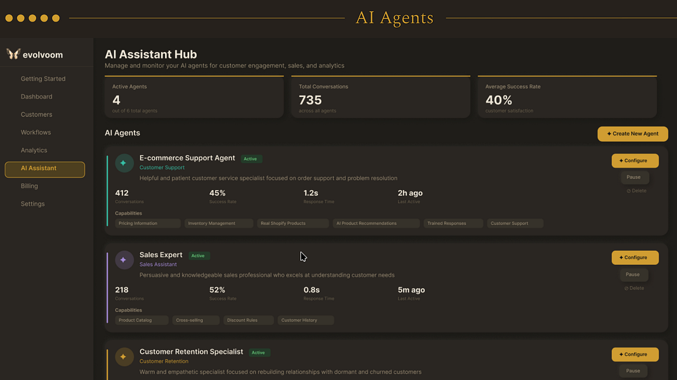Delete the Sales Expert agent
The width and height of the screenshot is (677, 380).
[634, 288]
